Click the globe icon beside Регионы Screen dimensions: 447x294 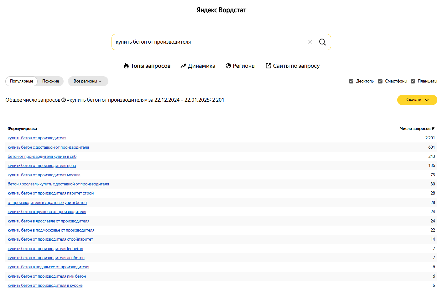pyautogui.click(x=228, y=66)
